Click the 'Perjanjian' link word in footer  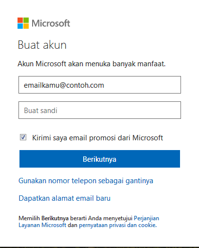click(x=146, y=218)
